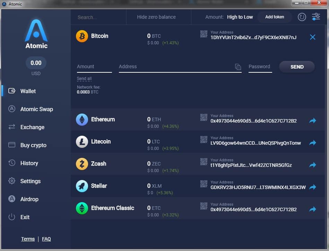Show QR code for Litecoin address
This screenshot has height=251, width=329.
tap(204, 140)
